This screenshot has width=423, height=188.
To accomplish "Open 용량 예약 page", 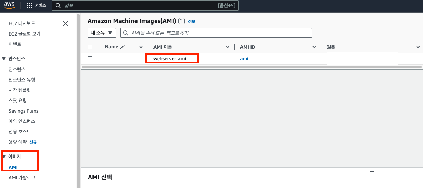I will (18, 142).
